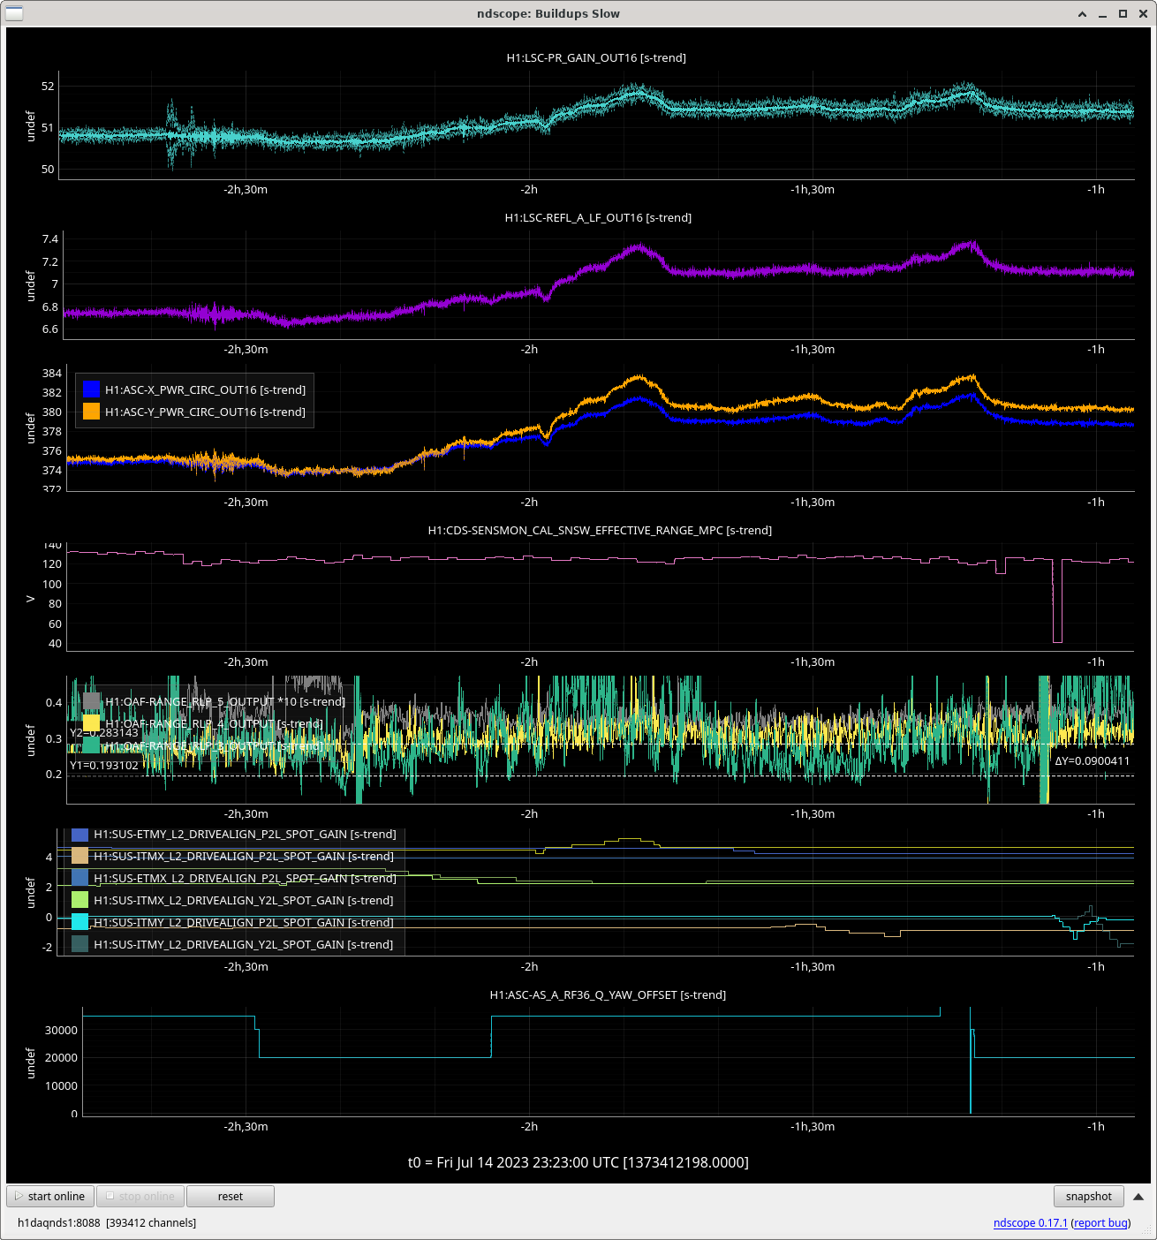Minimize the ndscope window
The width and height of the screenshot is (1157, 1240).
click(1102, 14)
